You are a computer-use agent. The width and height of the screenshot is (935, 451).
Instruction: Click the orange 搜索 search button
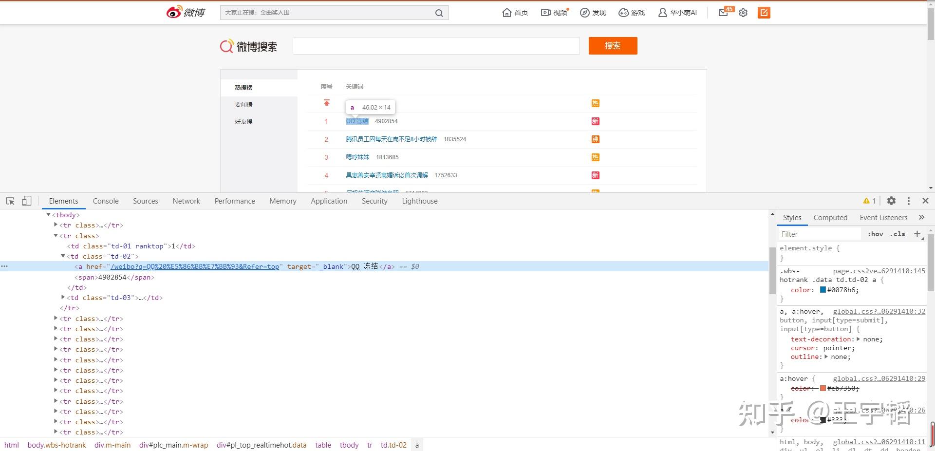coord(613,46)
